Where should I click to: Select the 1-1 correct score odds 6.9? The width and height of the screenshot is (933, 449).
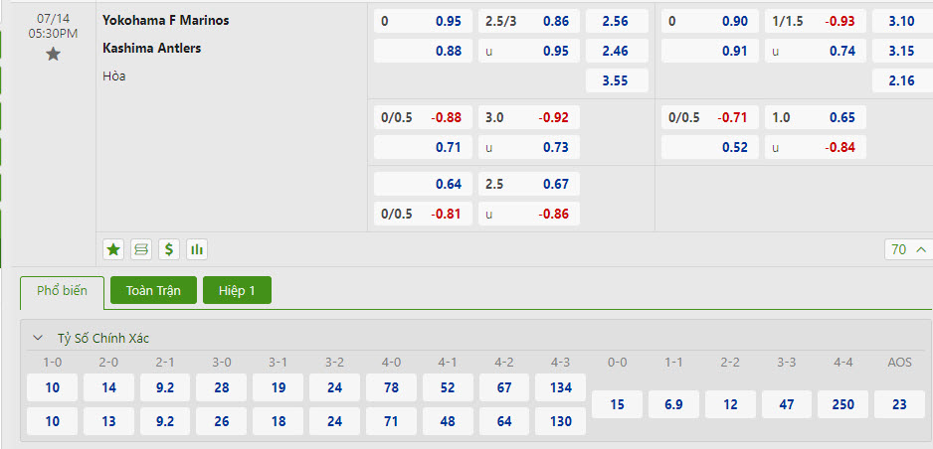click(673, 404)
